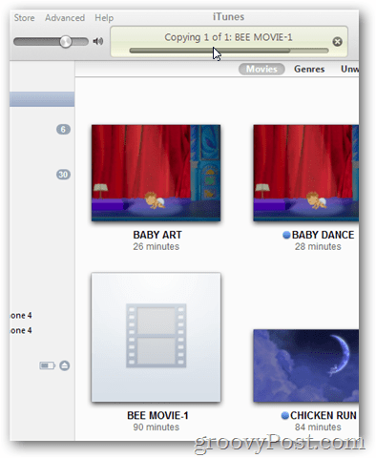376x458 pixels.
Task: Click the CHICKEN RUN title text
Action: [x=324, y=415]
